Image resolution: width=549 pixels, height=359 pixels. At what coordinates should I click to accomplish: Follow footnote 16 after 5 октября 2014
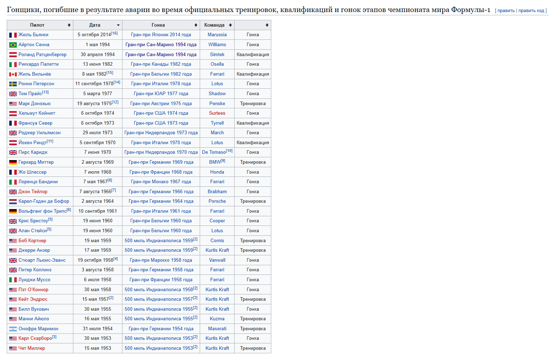114,33
